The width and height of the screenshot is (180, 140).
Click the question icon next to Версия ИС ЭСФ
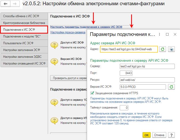(54, 62)
